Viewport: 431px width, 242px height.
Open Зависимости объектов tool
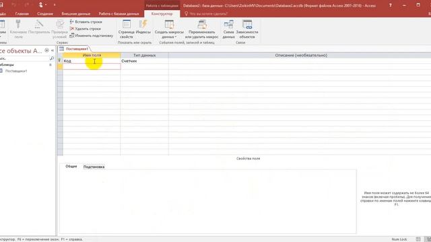[247, 29]
